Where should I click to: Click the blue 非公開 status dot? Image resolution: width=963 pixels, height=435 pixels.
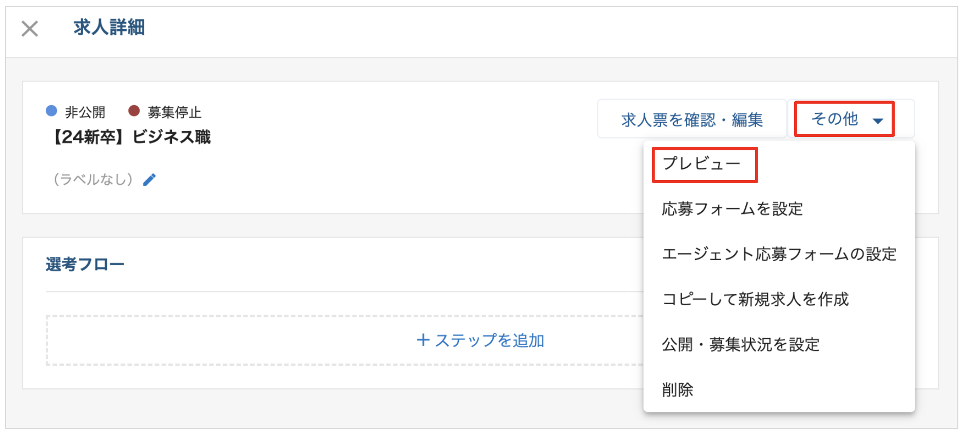click(51, 111)
